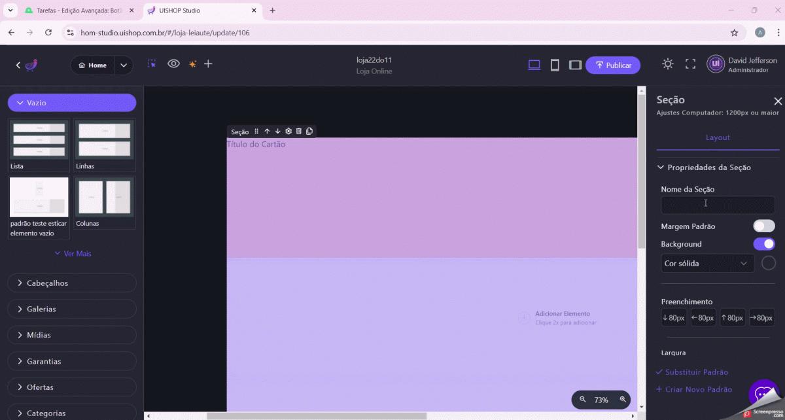Switch to mobile device view

(555, 65)
